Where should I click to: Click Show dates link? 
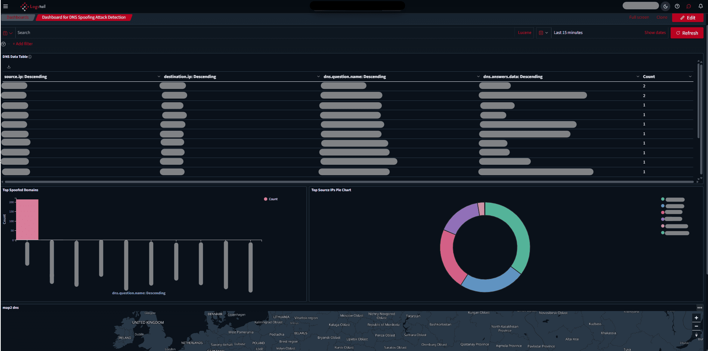click(x=655, y=33)
